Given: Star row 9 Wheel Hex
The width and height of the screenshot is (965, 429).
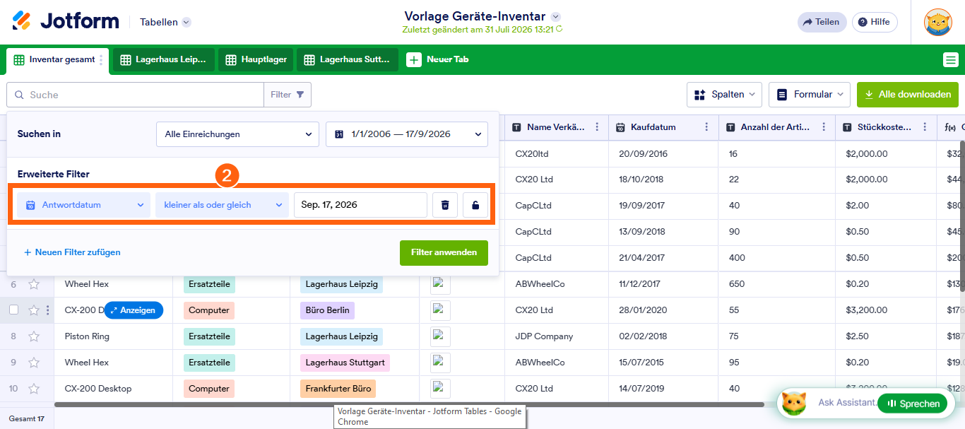Looking at the screenshot, I should tap(33, 363).
